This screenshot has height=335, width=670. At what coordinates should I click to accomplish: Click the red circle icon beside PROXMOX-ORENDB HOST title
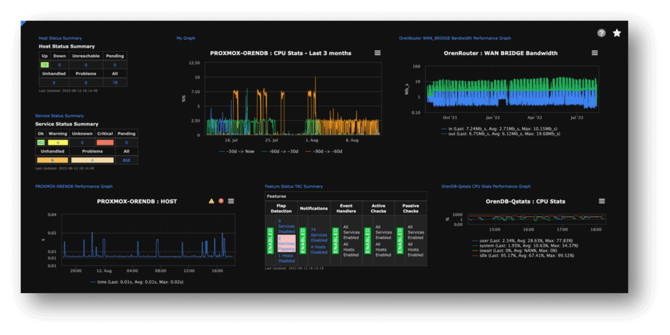point(221,201)
